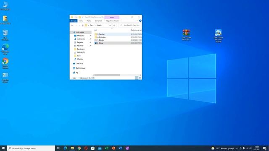Open Word from the taskbar

point(120,148)
